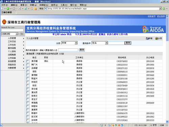Tick the checkbox for 李际 row
This screenshot has height=127, width=169.
tap(28, 71)
